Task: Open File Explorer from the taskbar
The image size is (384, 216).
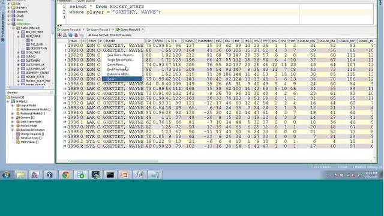Action: point(20,175)
